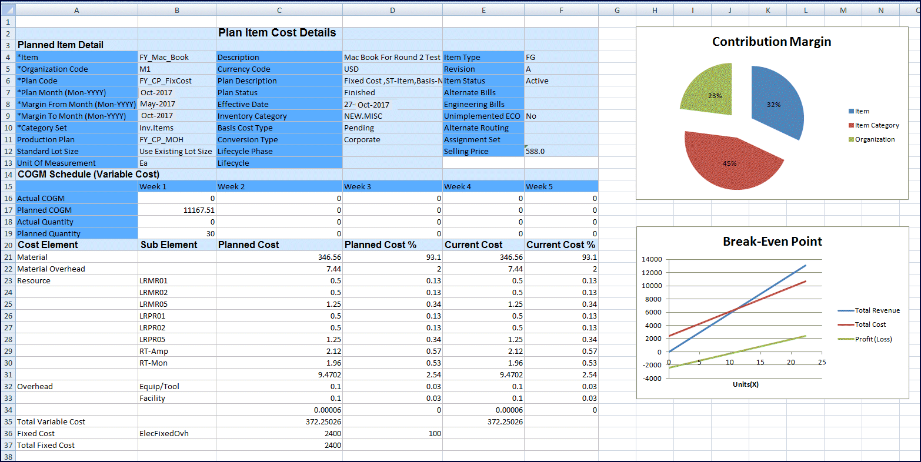
Task: Click the Planned Item Detail heading cell
Action: click(76, 45)
